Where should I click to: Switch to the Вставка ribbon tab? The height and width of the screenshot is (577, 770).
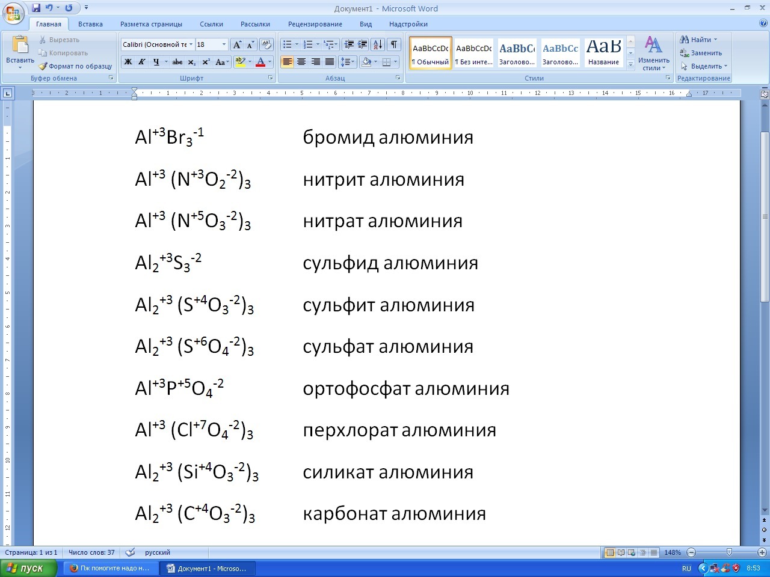pyautogui.click(x=90, y=24)
